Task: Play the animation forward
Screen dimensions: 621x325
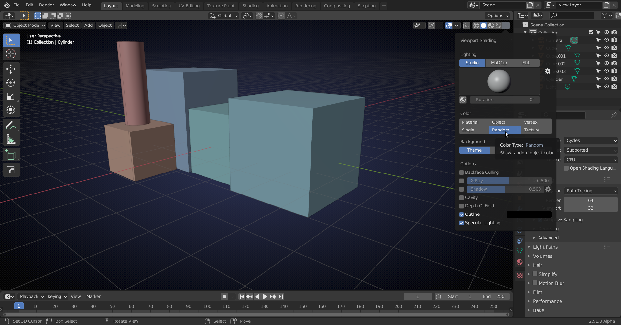Action: coord(265,297)
